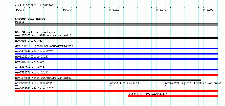Viewport: 225px width, 106px height.
Task: Click the blue nsv1047164 variant bar
Action: coord(116,70)
